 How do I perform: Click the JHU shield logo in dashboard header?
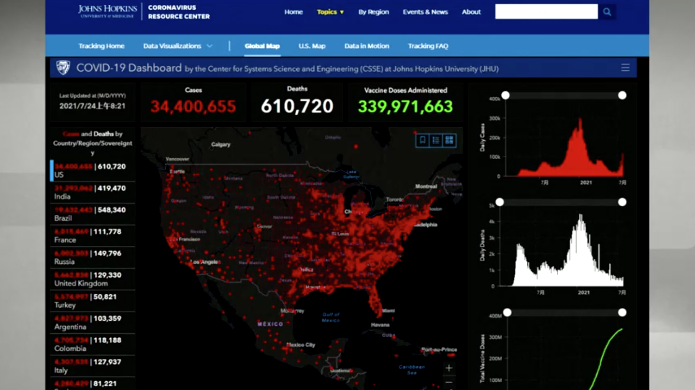[63, 68]
